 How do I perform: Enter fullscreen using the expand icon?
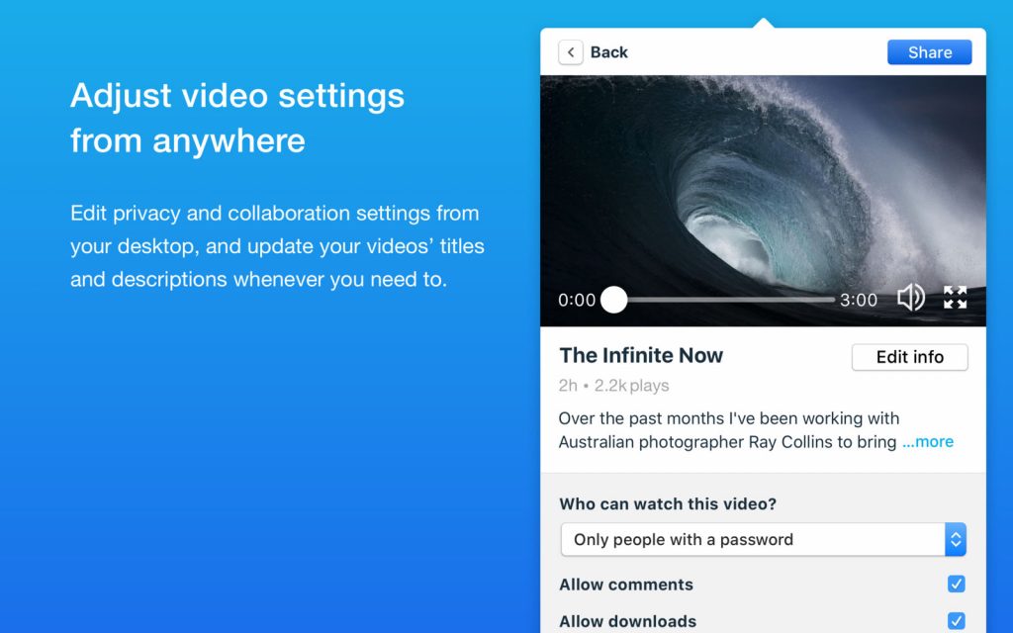click(955, 298)
